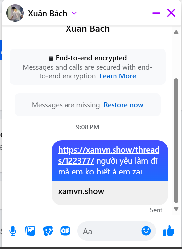Open the Learn More encryption link

click(x=118, y=76)
